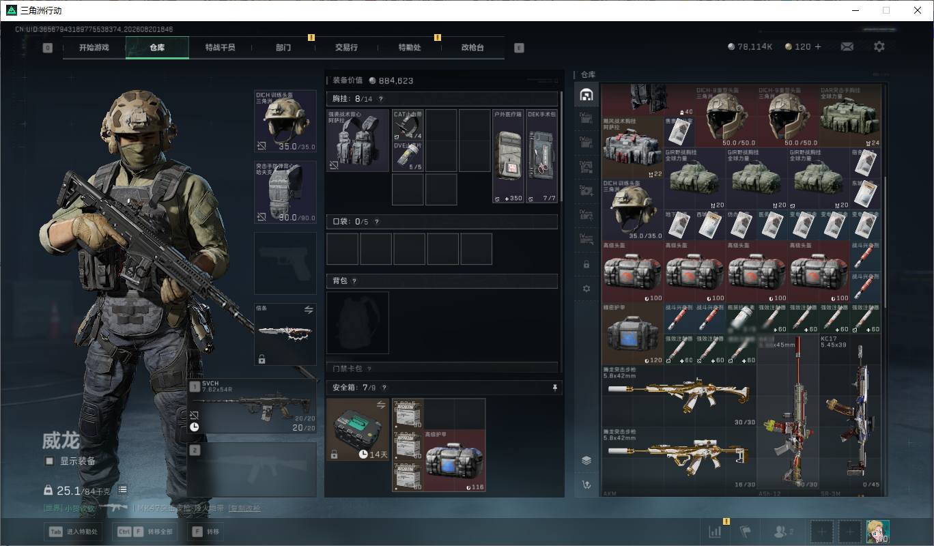Open the mail inbox envelope icon
Image resolution: width=934 pixels, height=546 pixels.
[847, 46]
